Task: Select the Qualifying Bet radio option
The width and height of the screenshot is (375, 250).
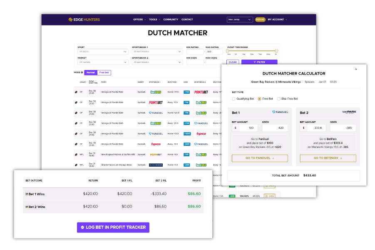Action: pos(233,99)
